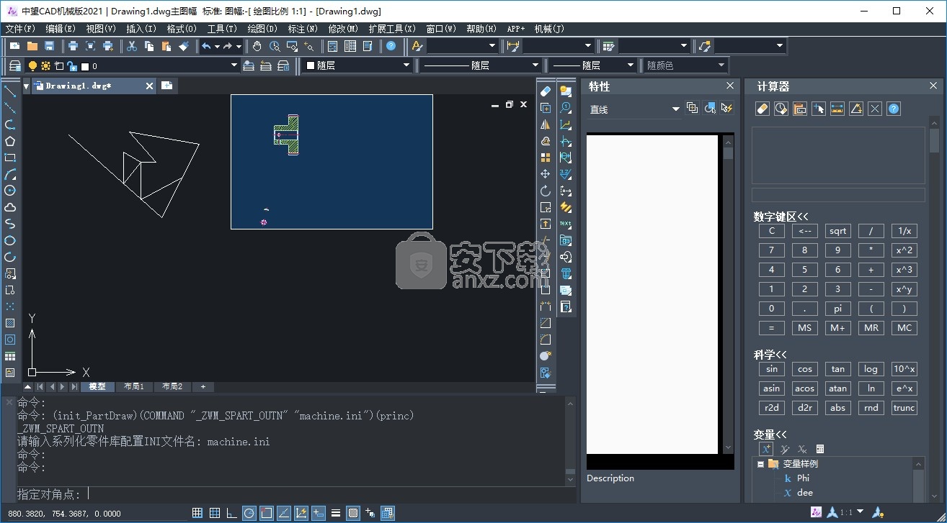Click the calculator MC button
Viewport: 947px width, 523px height.
tap(904, 327)
